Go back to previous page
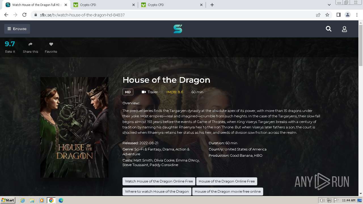Viewport: 363px width, 204px height. (6, 15)
